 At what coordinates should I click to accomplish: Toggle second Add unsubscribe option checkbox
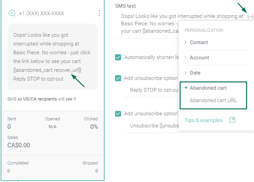pyautogui.click(x=118, y=114)
